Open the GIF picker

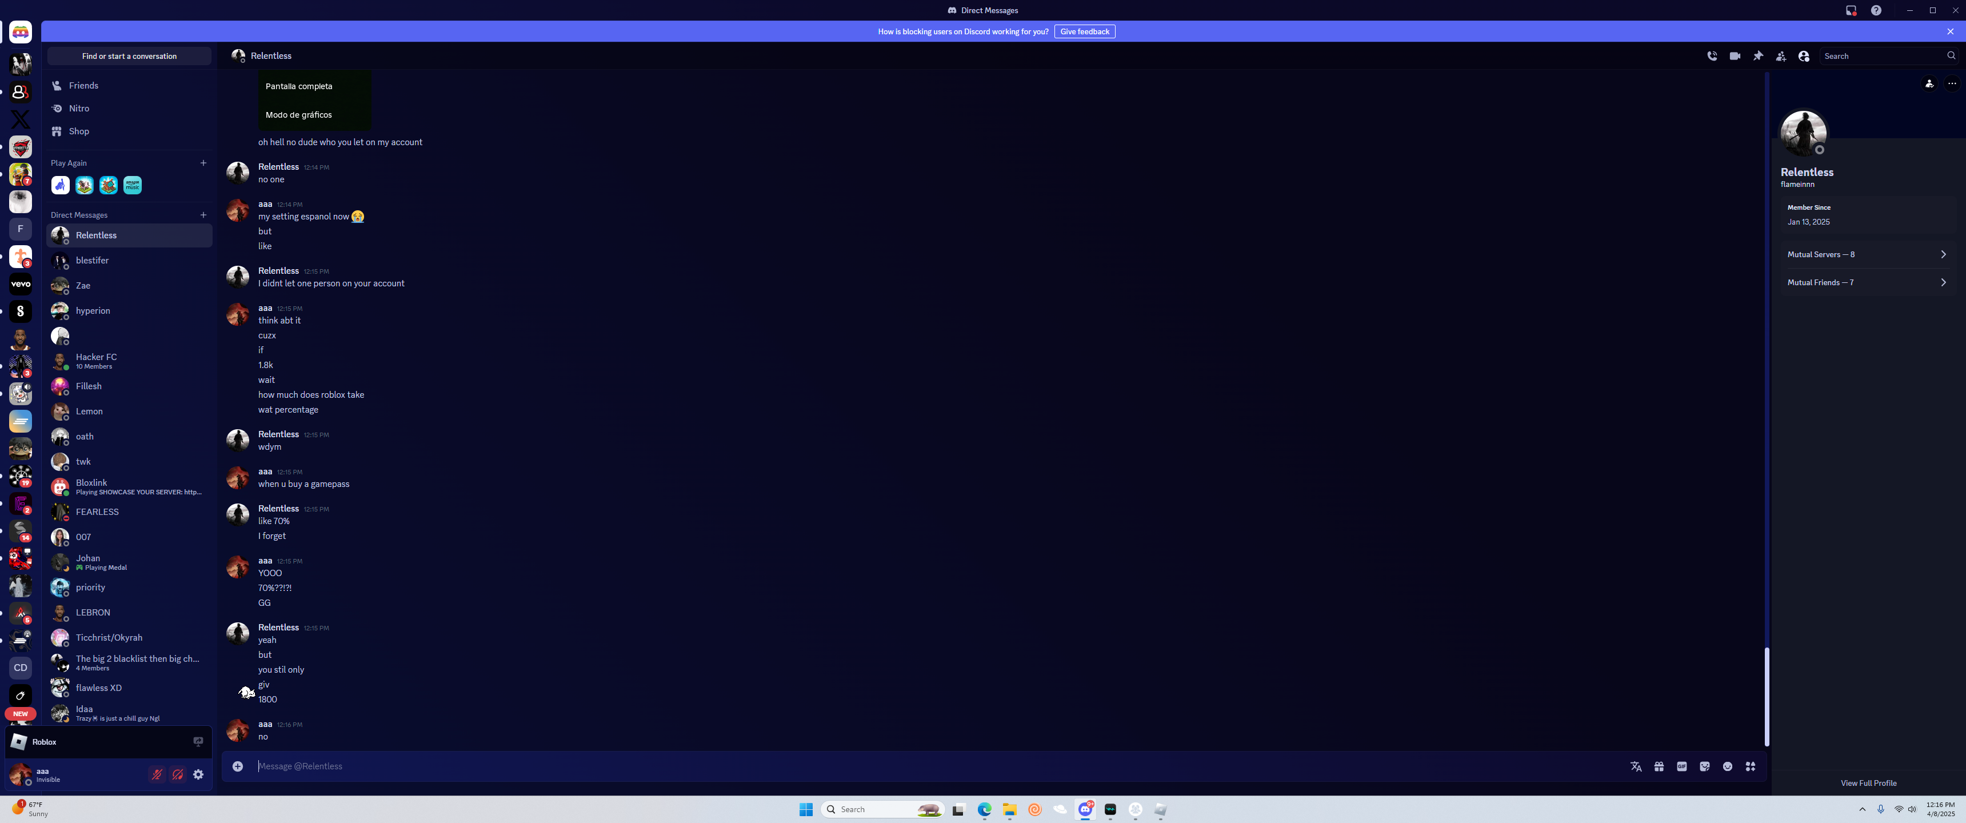(x=1681, y=766)
